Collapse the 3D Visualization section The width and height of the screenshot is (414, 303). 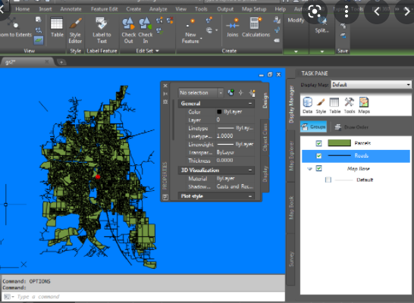pos(249,170)
